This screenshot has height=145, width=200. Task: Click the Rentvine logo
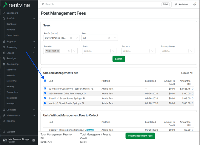pos(17,5)
